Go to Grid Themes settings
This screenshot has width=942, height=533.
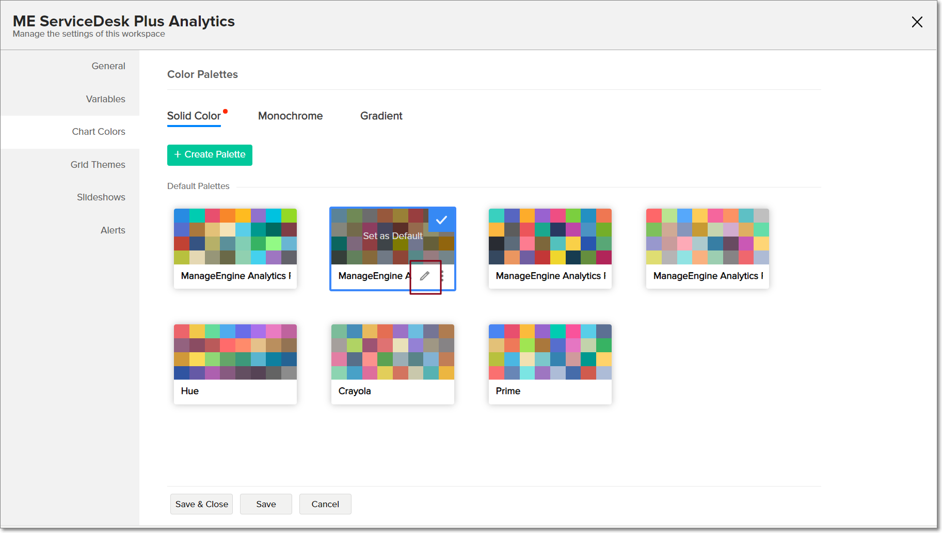(x=98, y=165)
